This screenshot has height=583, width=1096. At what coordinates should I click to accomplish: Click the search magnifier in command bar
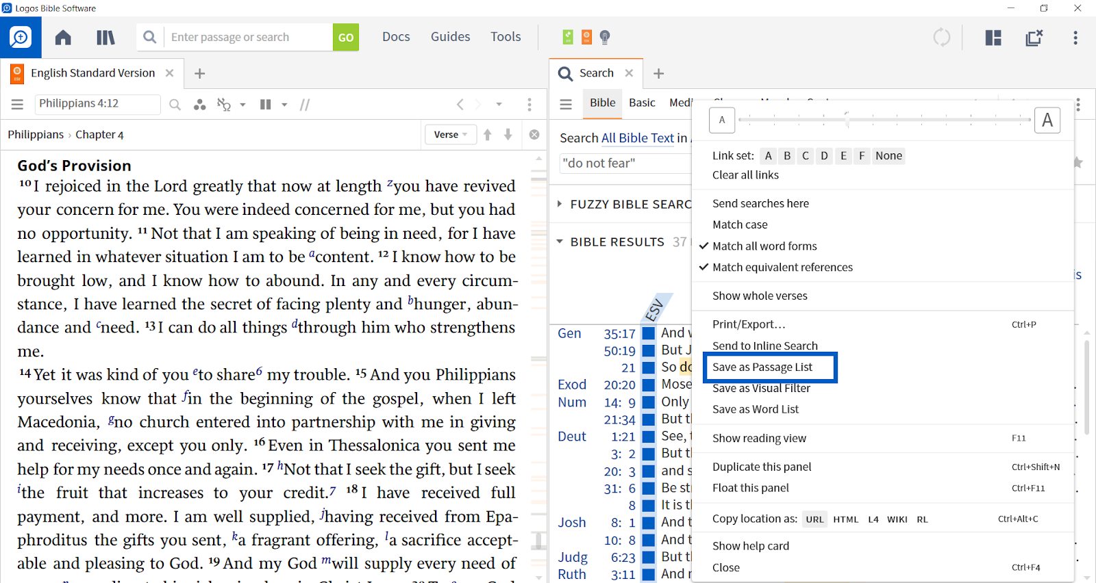click(x=150, y=37)
